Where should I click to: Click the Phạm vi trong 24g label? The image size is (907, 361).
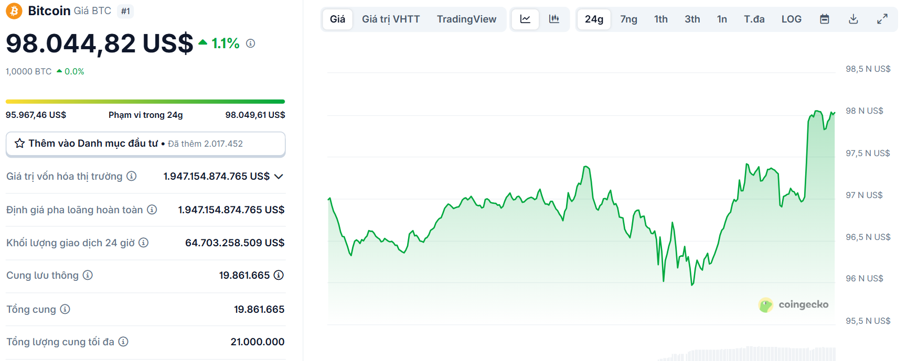[146, 115]
